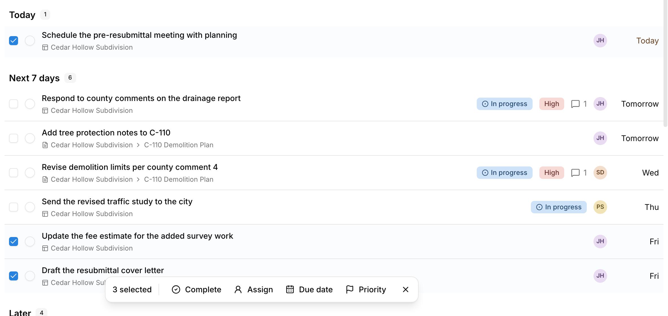Click Assign in the selection toolbar

click(x=254, y=289)
